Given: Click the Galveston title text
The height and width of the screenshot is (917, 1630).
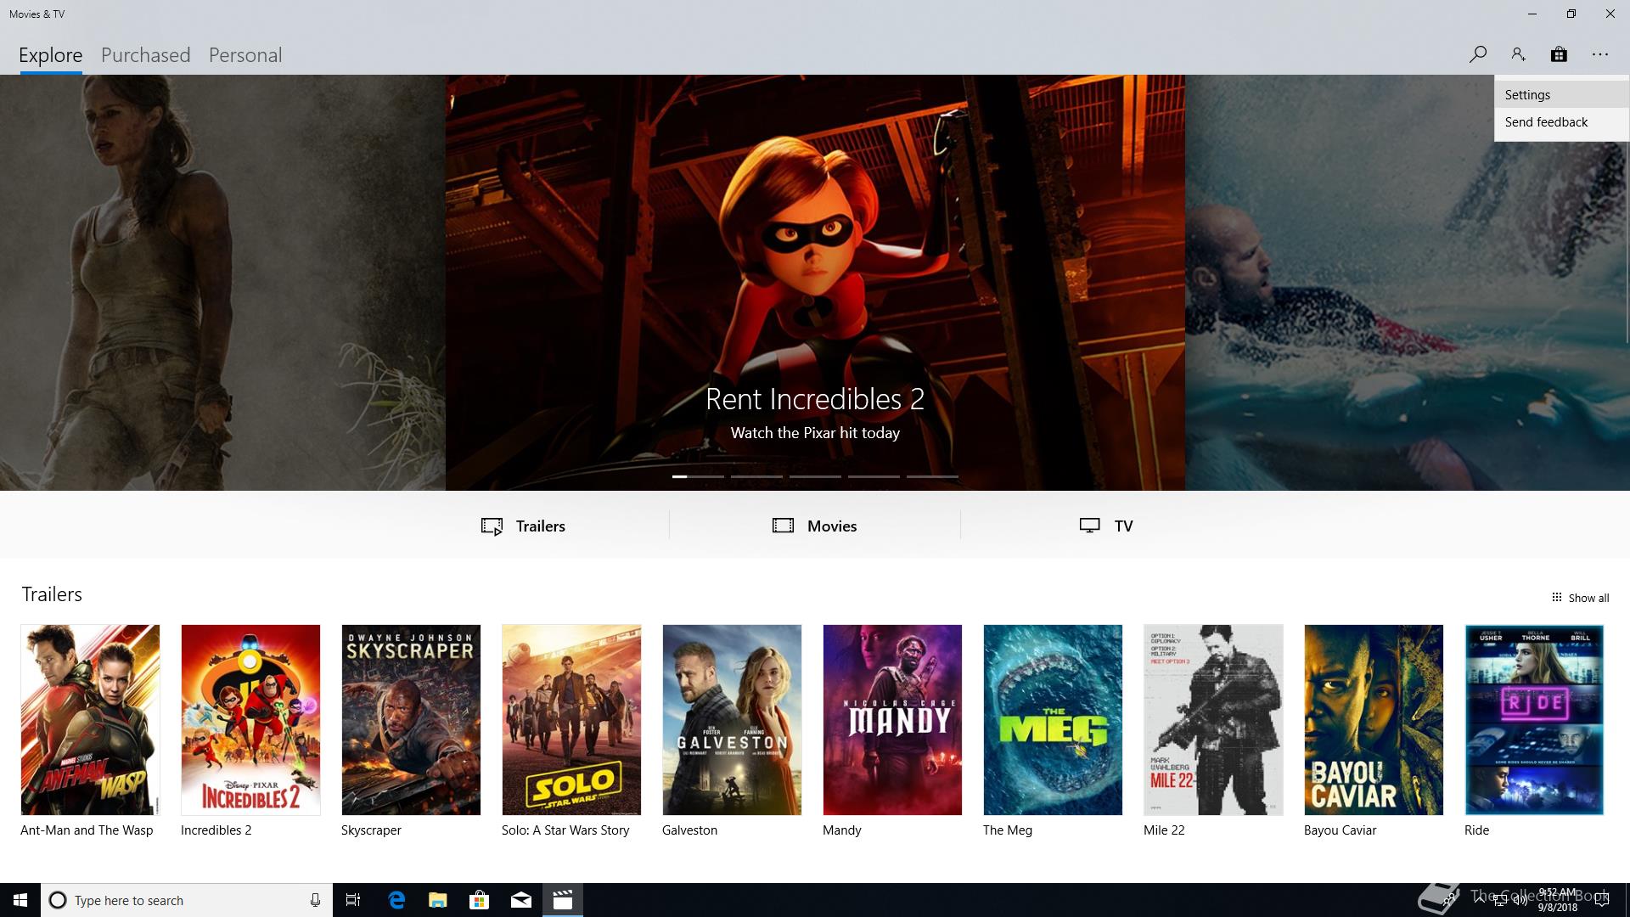Looking at the screenshot, I should 689,830.
